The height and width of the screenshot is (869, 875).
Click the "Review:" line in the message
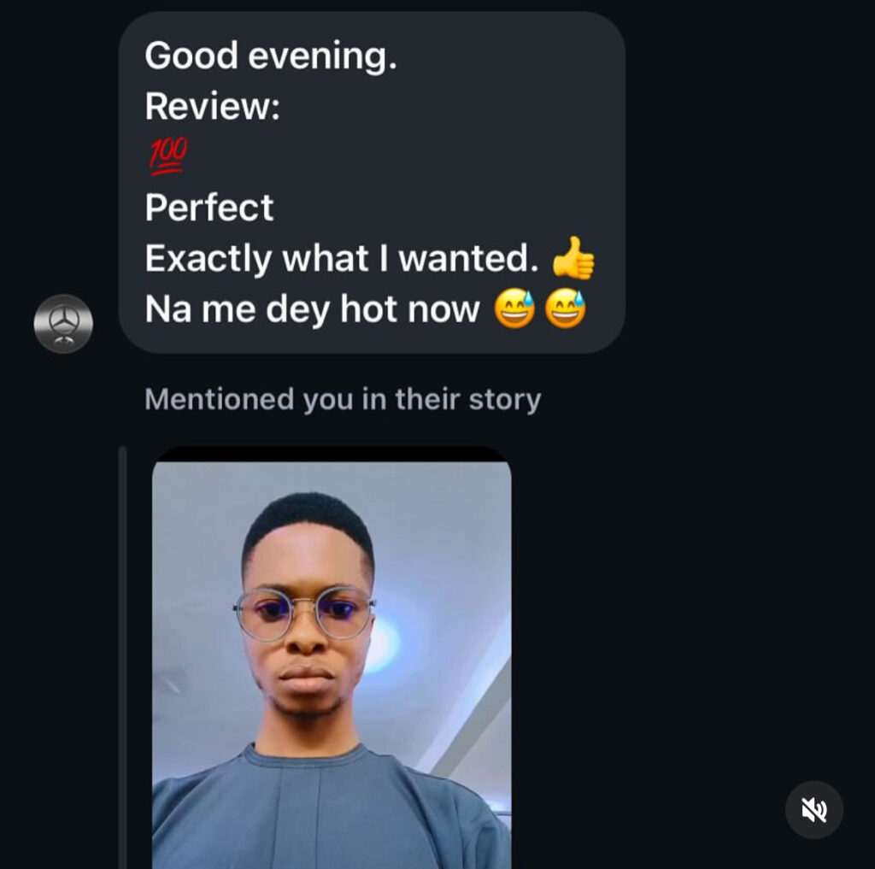(212, 106)
